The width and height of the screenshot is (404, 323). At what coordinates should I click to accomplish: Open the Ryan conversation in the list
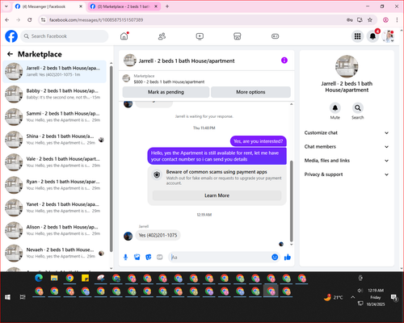[55, 185]
